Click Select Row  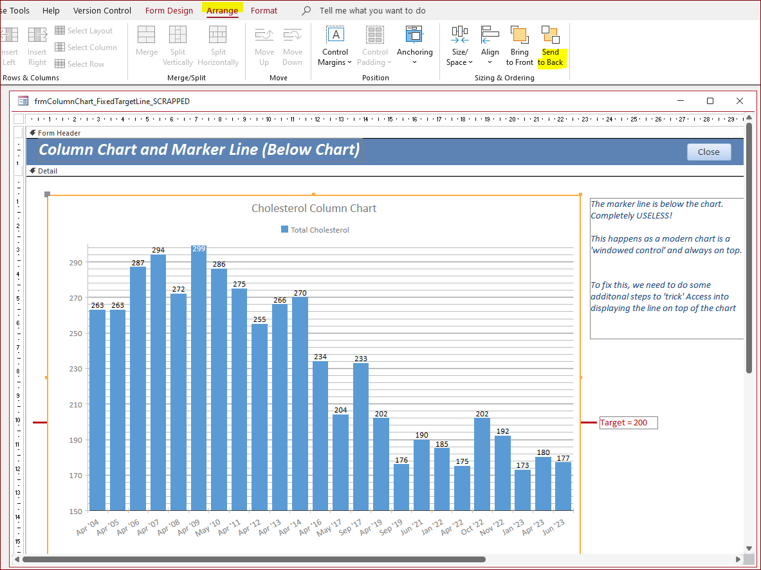point(80,64)
